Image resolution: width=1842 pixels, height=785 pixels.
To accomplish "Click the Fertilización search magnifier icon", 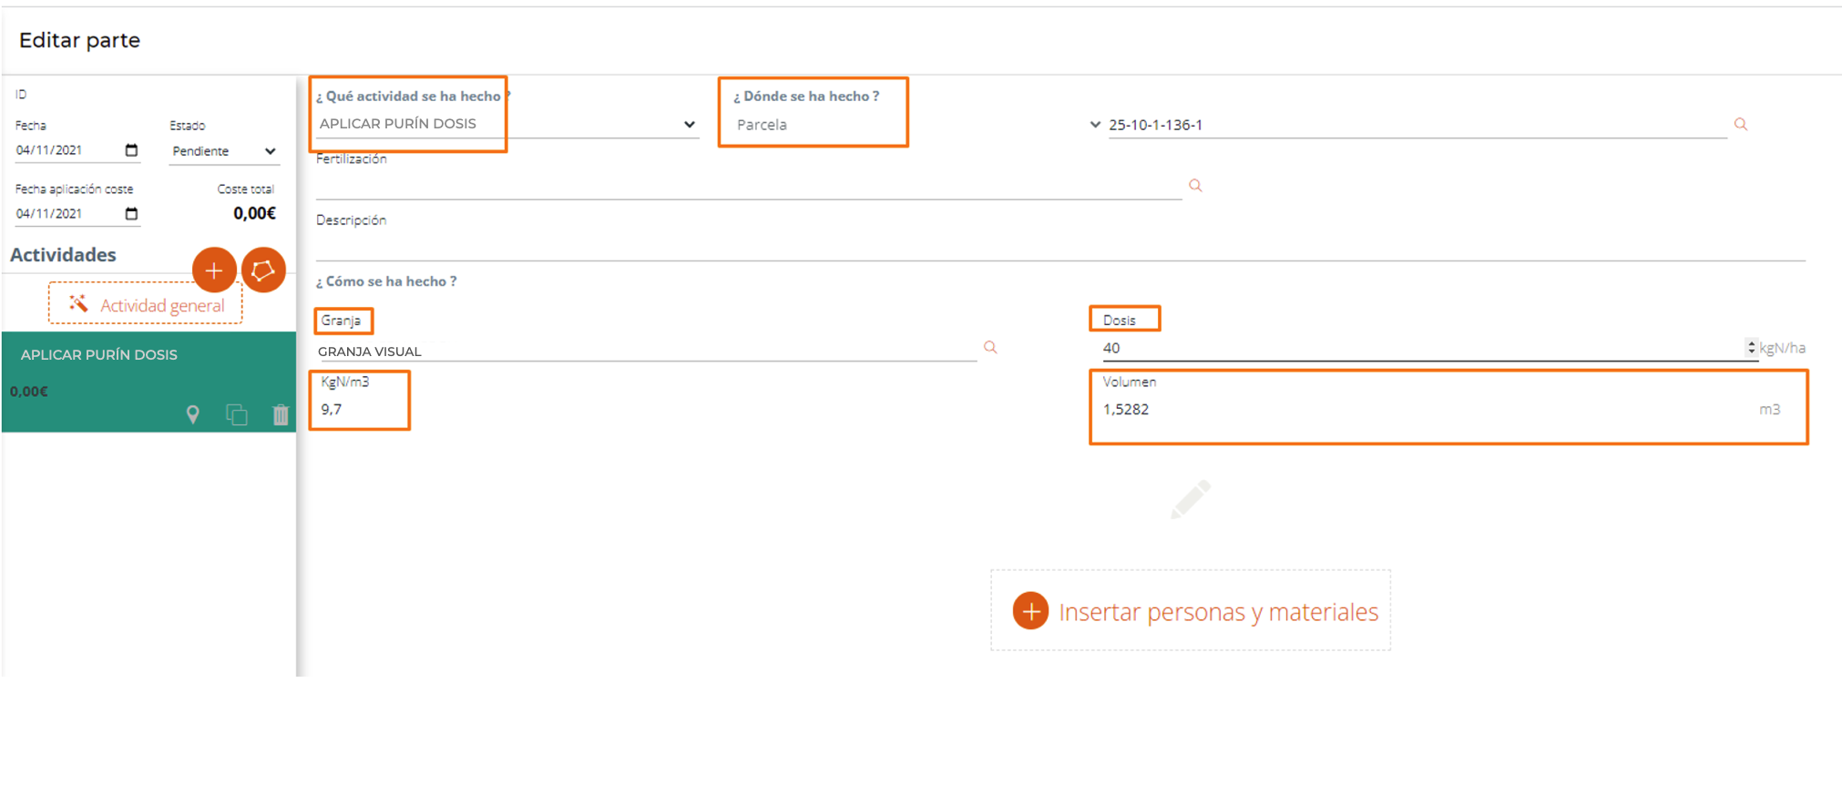I will pos(1195,186).
